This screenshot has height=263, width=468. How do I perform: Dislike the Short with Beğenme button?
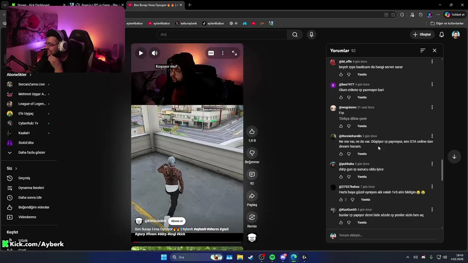pyautogui.click(x=252, y=153)
